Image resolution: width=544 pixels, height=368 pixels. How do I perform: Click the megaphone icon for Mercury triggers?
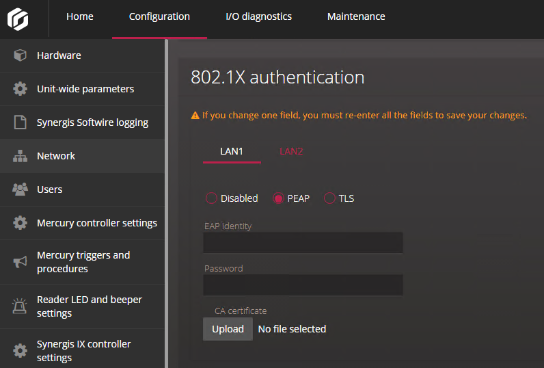coord(20,262)
